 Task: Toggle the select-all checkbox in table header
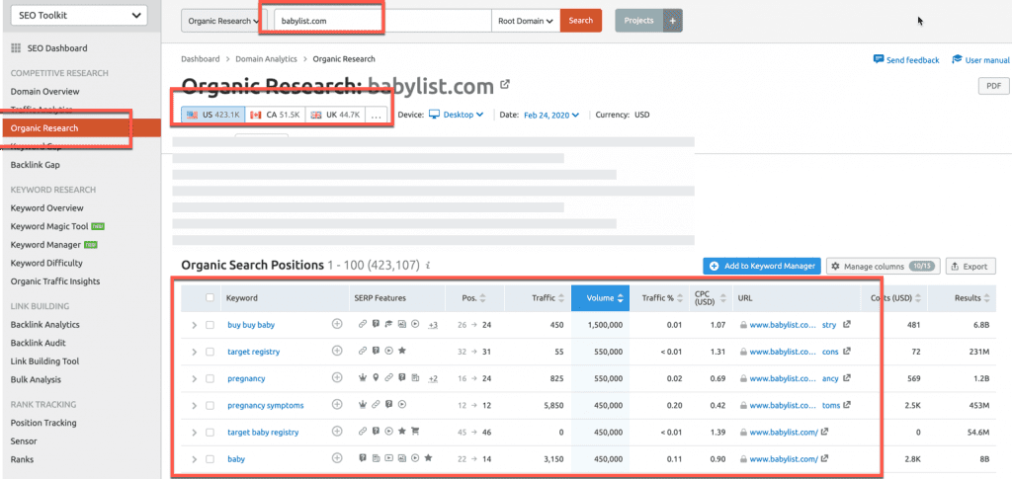pos(210,297)
